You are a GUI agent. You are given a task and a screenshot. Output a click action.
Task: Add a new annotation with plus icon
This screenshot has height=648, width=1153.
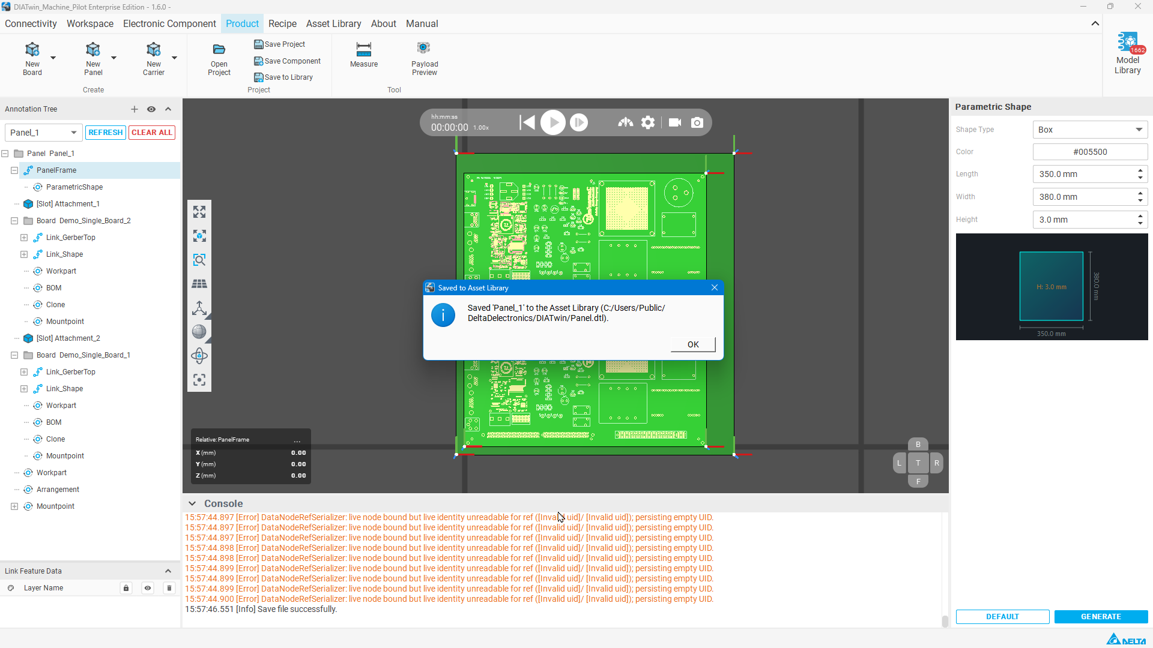(135, 109)
